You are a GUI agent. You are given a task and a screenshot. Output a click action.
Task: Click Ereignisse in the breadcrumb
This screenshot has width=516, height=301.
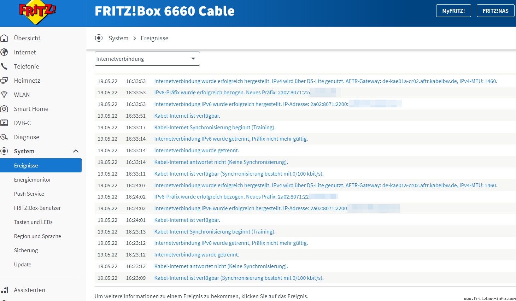154,38
